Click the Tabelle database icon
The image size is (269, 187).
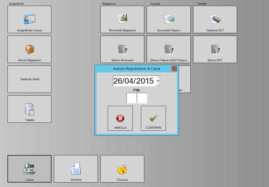click(29, 109)
